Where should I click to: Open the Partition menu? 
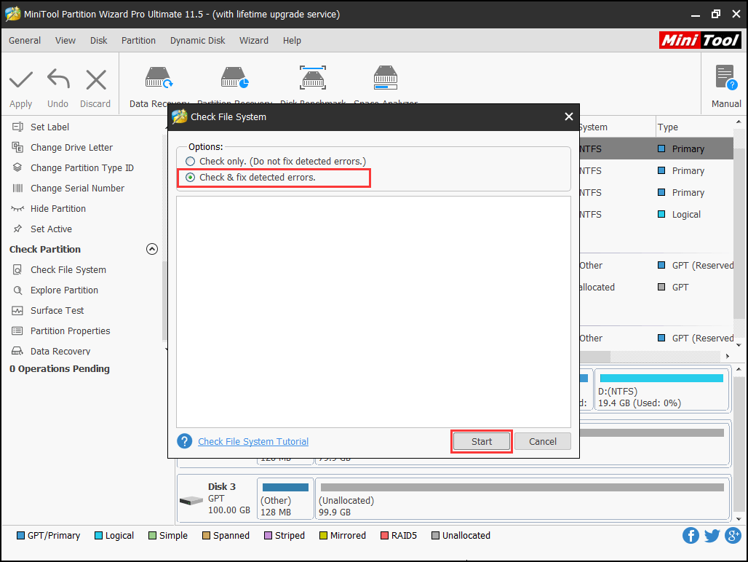(x=138, y=41)
